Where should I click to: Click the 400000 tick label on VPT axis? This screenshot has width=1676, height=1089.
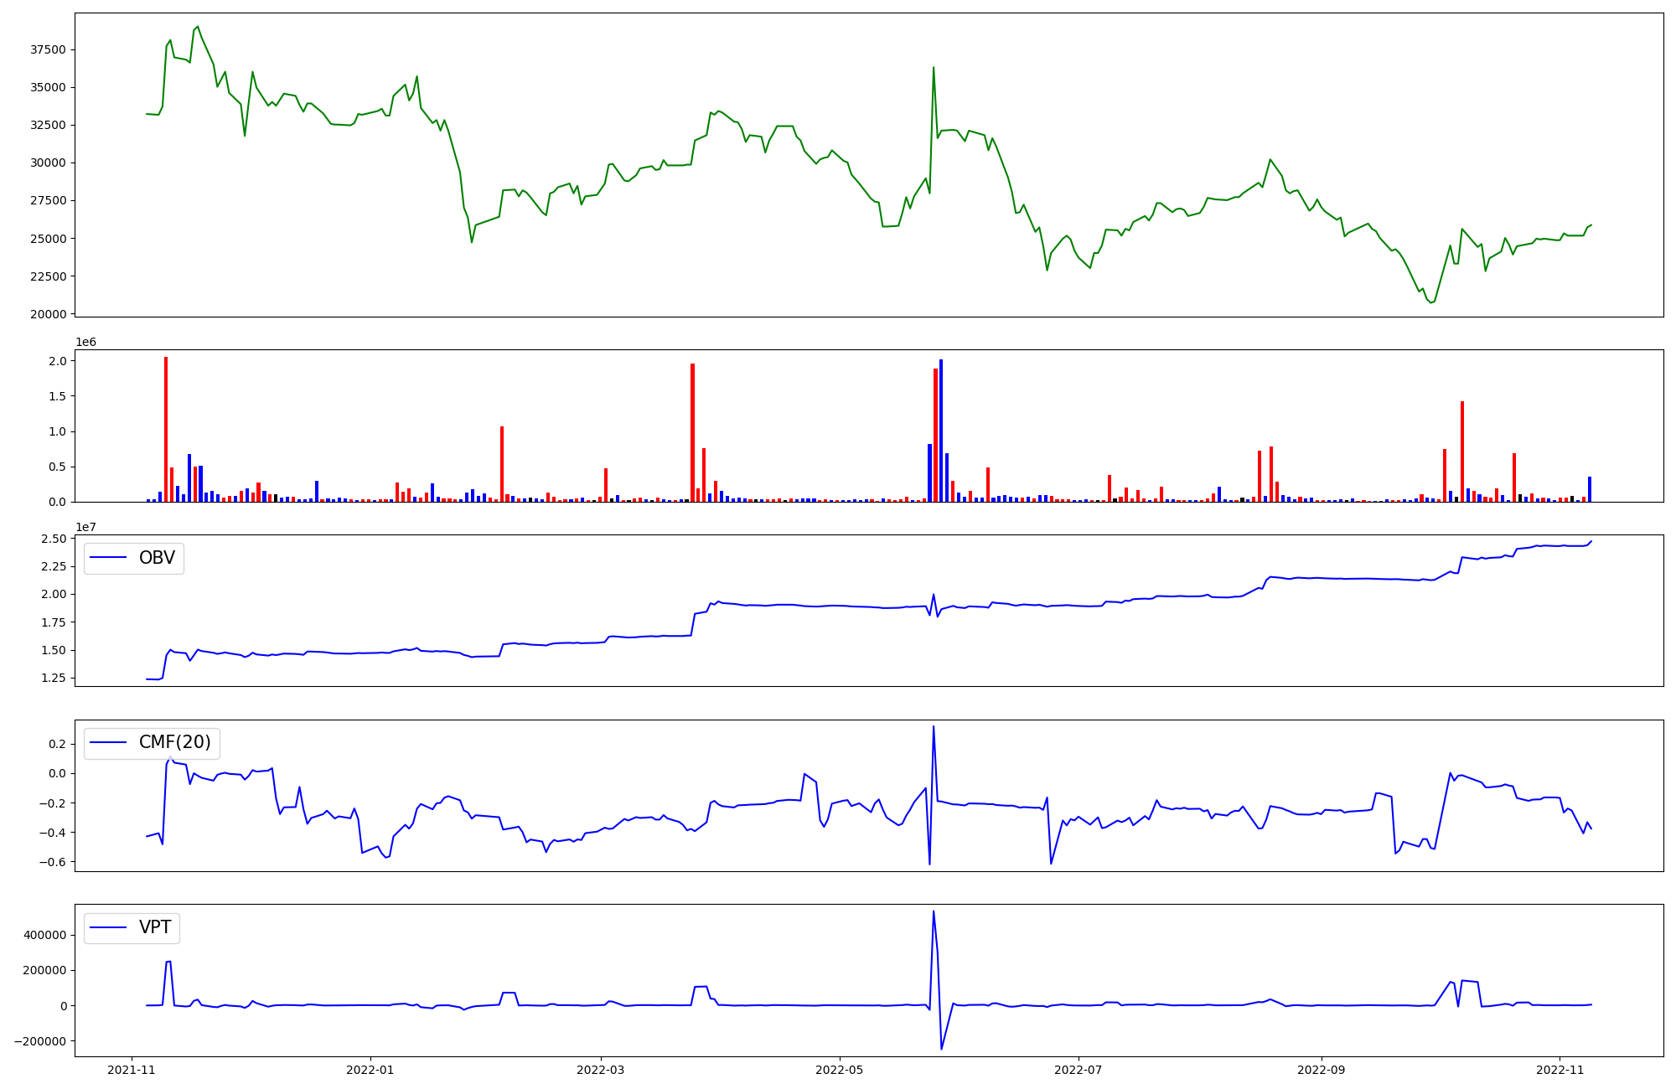44,935
